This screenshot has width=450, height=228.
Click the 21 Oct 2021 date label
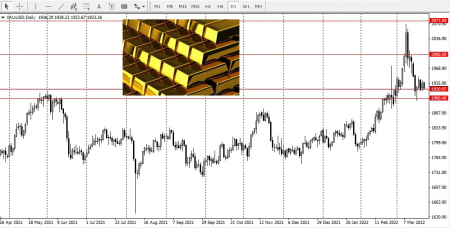coord(242,222)
